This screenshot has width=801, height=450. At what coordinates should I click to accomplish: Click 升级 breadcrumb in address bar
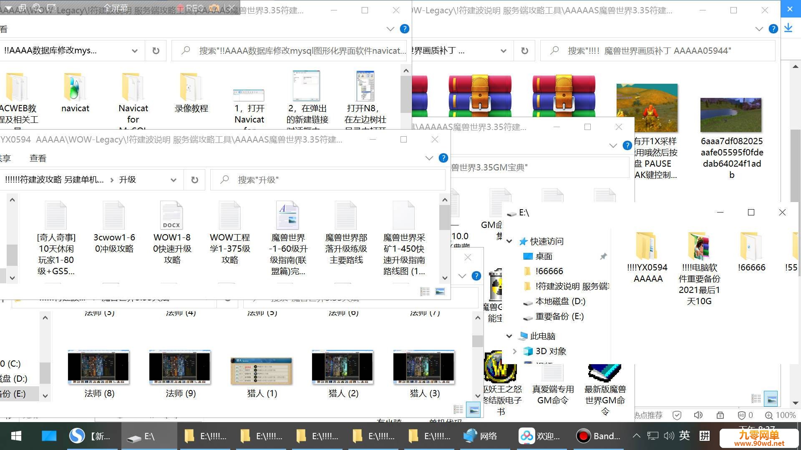click(x=128, y=180)
